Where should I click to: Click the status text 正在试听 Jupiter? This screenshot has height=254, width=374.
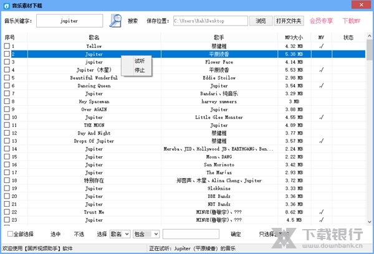pos(192,248)
